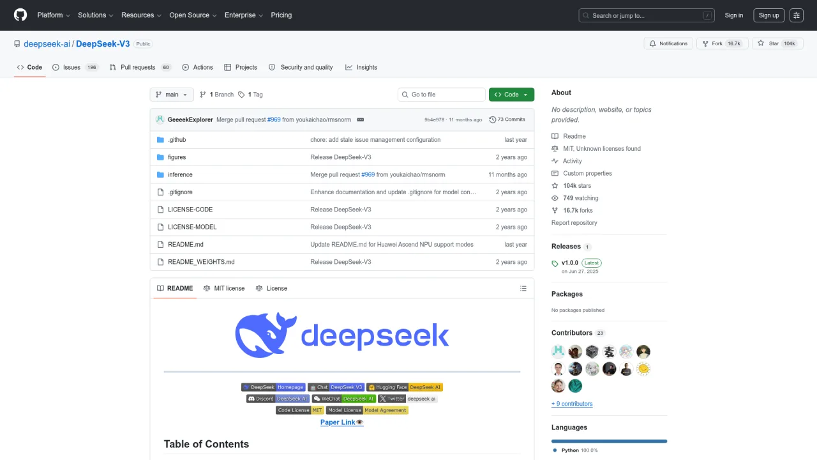The height and width of the screenshot is (460, 817).
Task: Click the Sign in link
Action: pos(734,15)
